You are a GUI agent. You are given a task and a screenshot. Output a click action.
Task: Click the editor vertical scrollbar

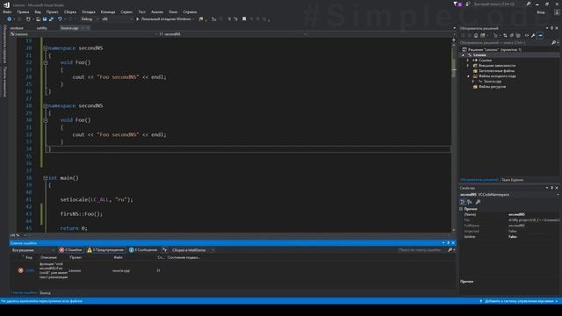pyautogui.click(x=454, y=136)
